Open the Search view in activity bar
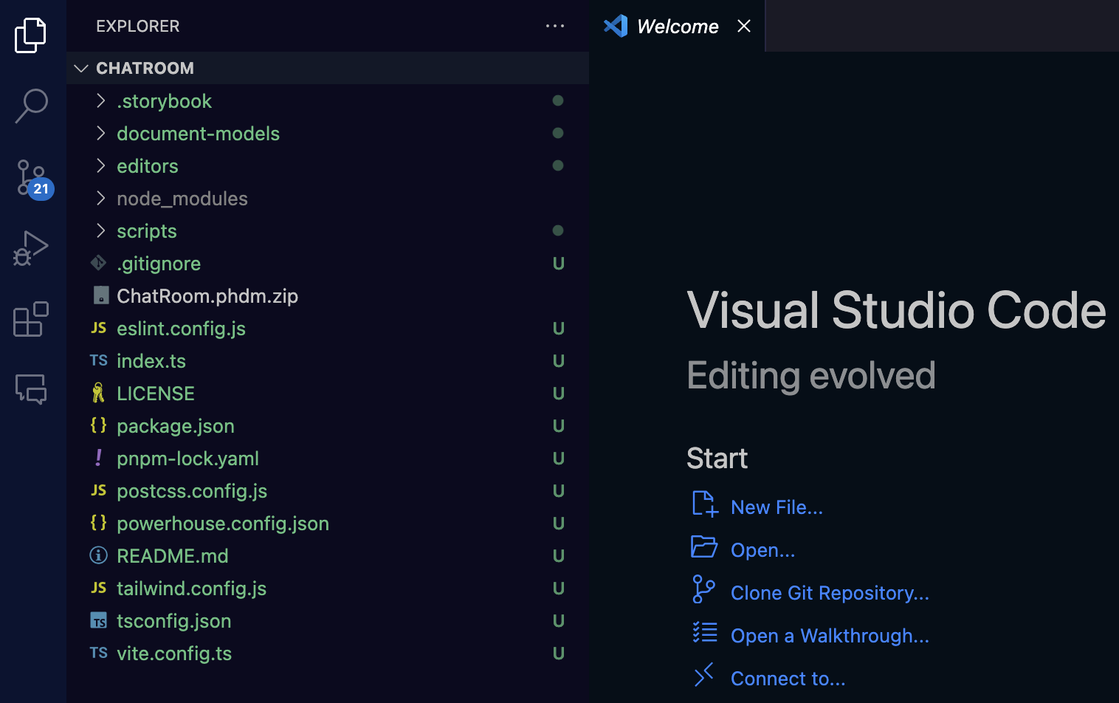This screenshot has width=1119, height=703. 31,106
